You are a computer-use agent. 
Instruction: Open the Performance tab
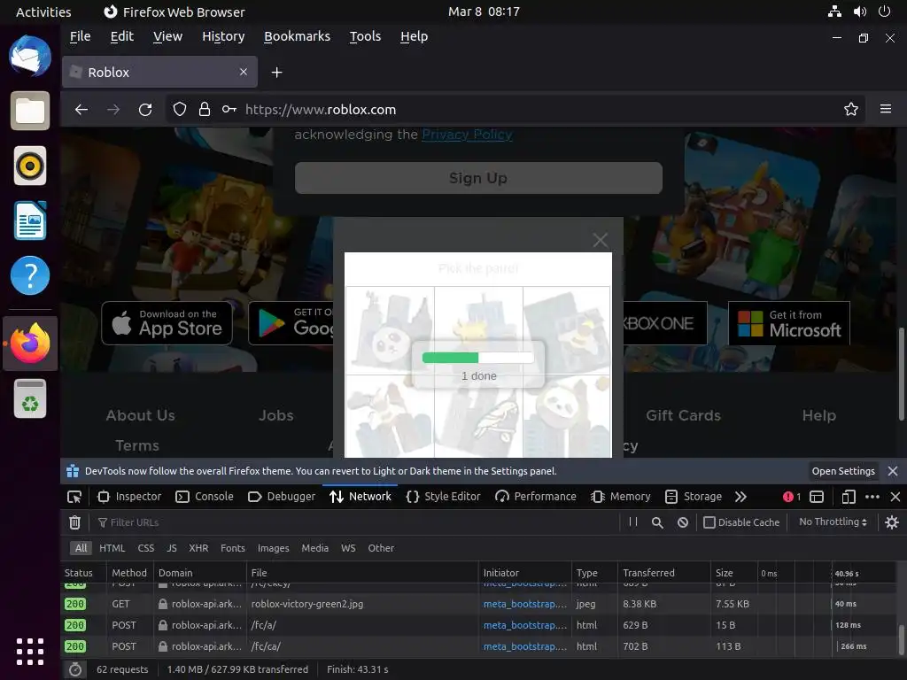coord(536,497)
